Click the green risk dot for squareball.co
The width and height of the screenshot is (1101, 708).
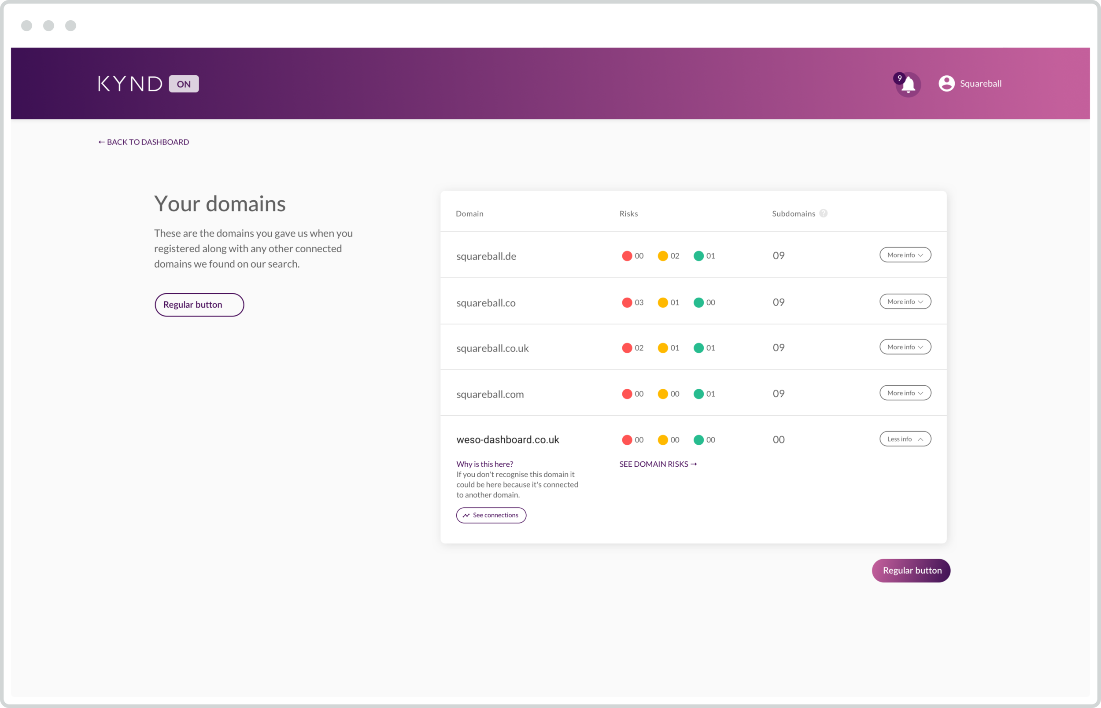[x=699, y=302]
